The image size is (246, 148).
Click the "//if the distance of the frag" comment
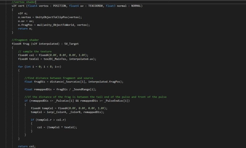click(96, 97)
